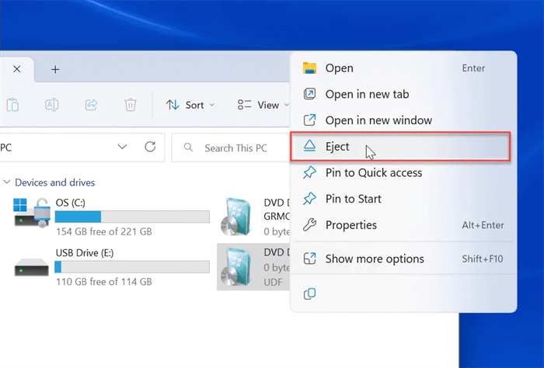Click the eject triangle icon
544x368 pixels.
point(309,146)
